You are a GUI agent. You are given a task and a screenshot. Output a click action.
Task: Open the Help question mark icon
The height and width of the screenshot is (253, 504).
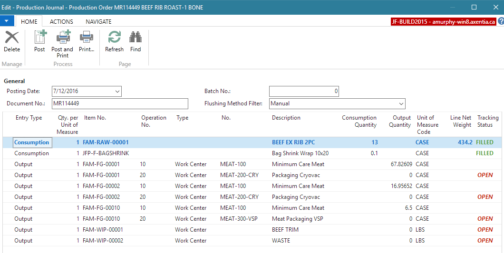(x=501, y=21)
